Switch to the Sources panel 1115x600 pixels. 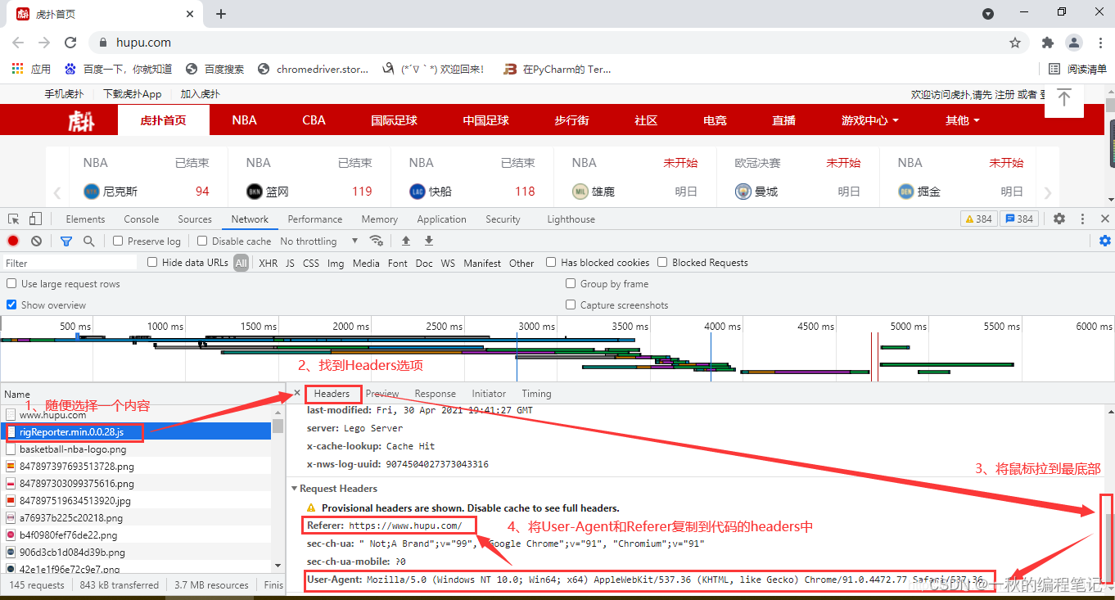pyautogui.click(x=195, y=219)
